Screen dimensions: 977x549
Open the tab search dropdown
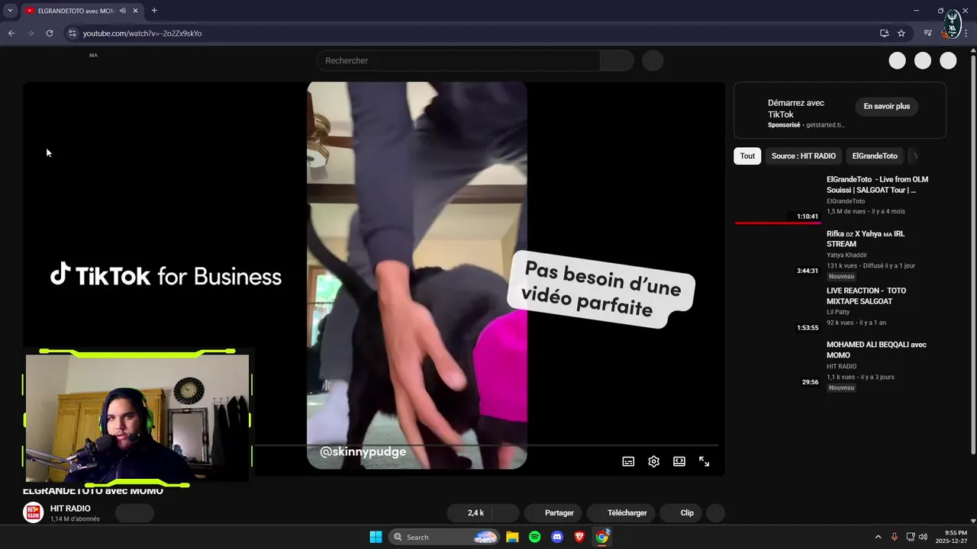coord(10,11)
